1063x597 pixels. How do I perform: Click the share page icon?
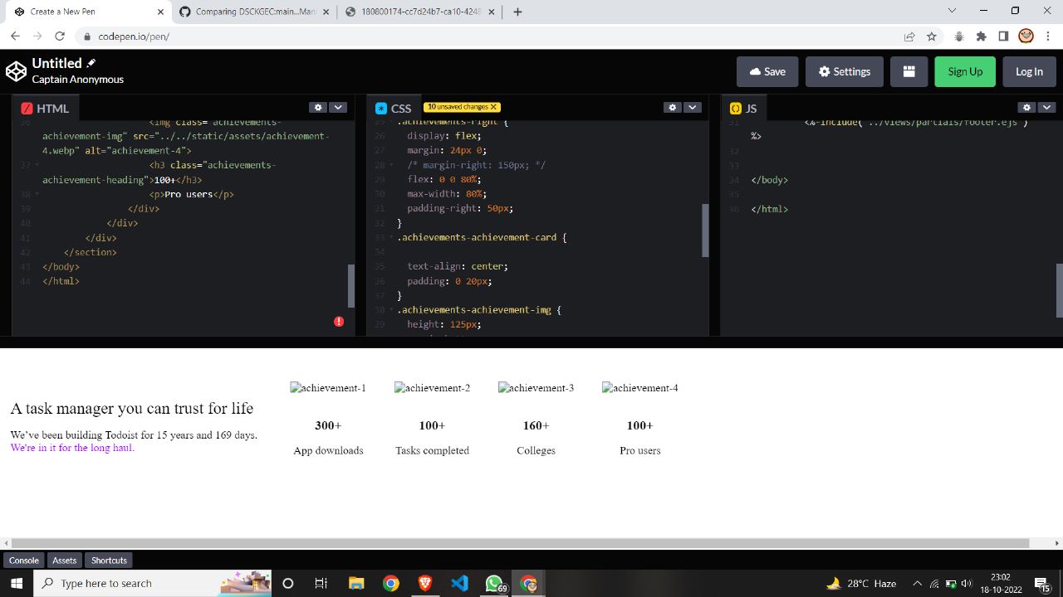909,36
